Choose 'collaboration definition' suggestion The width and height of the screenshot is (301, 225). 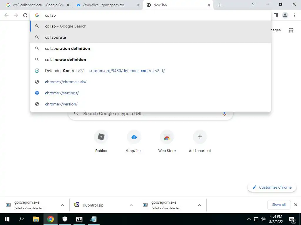tap(150, 48)
